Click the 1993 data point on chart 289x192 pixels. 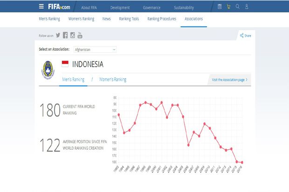119,115
